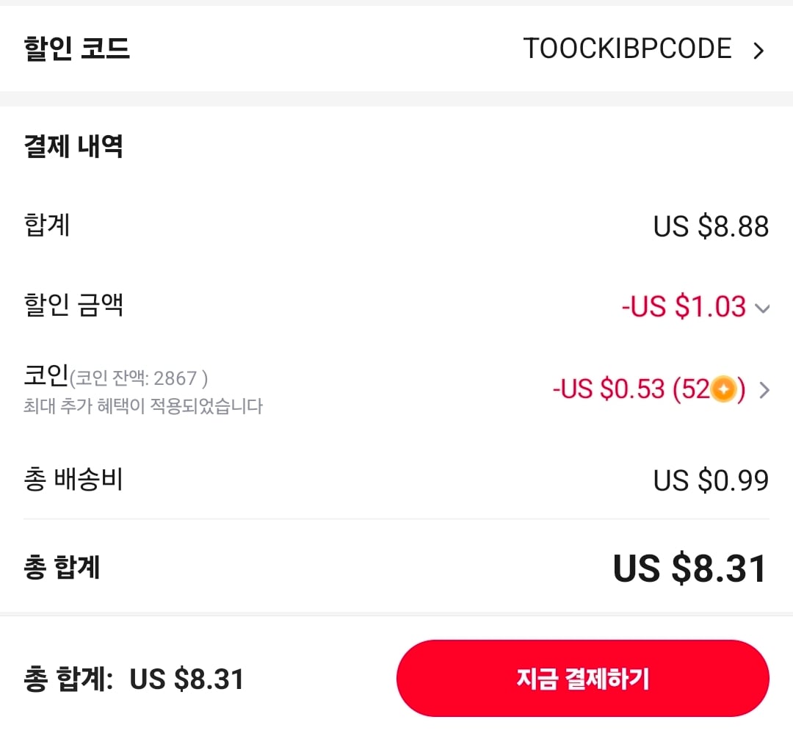Click the US $8.88 subtotal amount
The width and height of the screenshot is (793, 736).
tap(711, 226)
